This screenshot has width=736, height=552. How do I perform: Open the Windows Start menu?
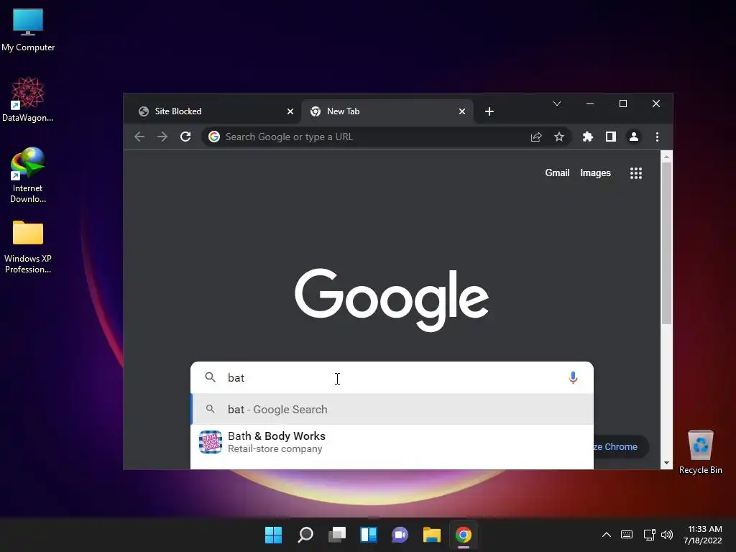[273, 535]
